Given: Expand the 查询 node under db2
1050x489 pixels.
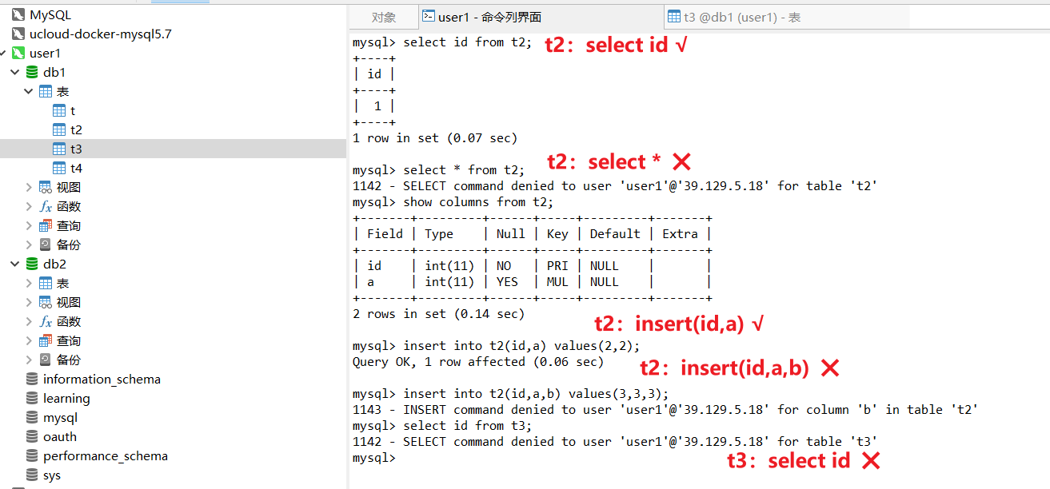Looking at the screenshot, I should 29,340.
